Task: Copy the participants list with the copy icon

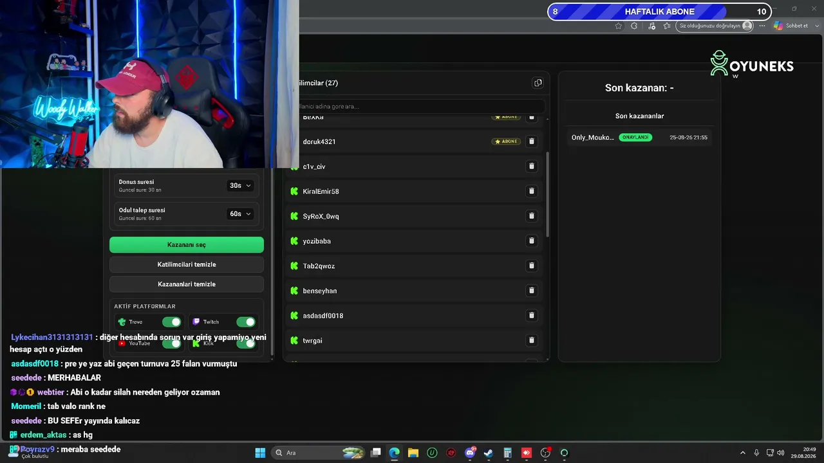Action: [x=538, y=83]
